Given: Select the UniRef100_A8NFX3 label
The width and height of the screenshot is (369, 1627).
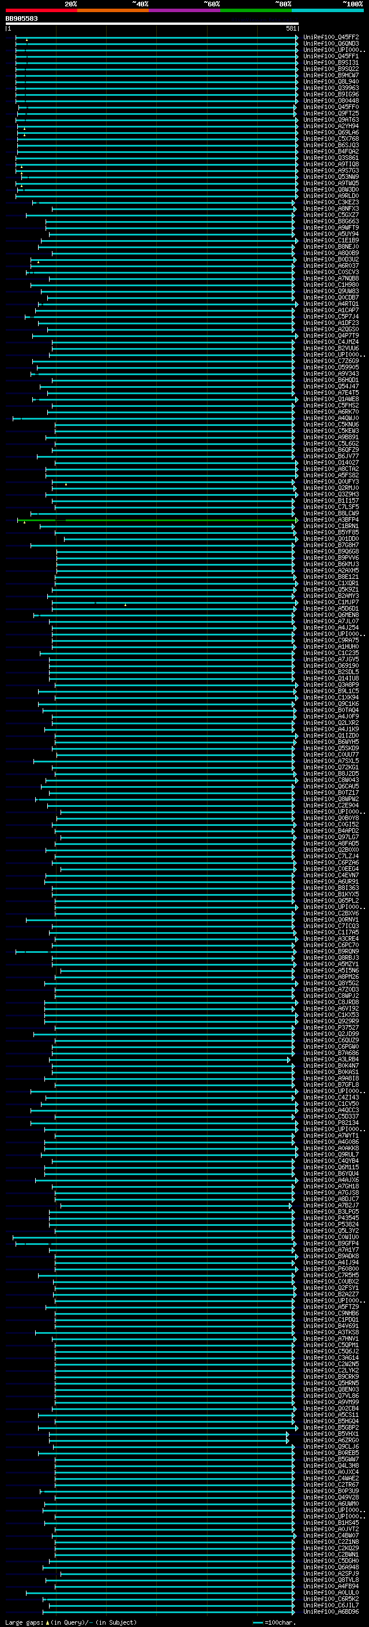Looking at the screenshot, I should point(331,208).
